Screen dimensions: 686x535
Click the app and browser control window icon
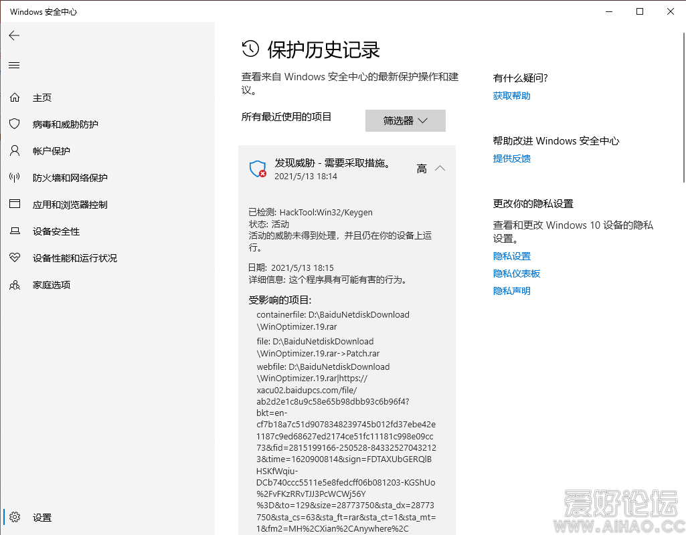pos(15,204)
